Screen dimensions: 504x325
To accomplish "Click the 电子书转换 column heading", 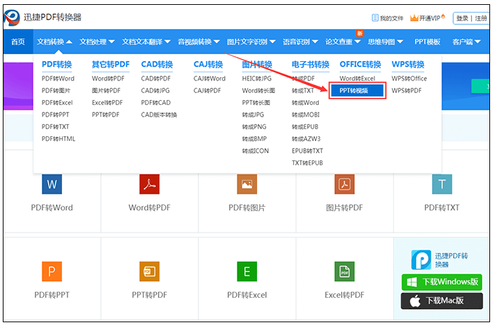I will (x=310, y=65).
